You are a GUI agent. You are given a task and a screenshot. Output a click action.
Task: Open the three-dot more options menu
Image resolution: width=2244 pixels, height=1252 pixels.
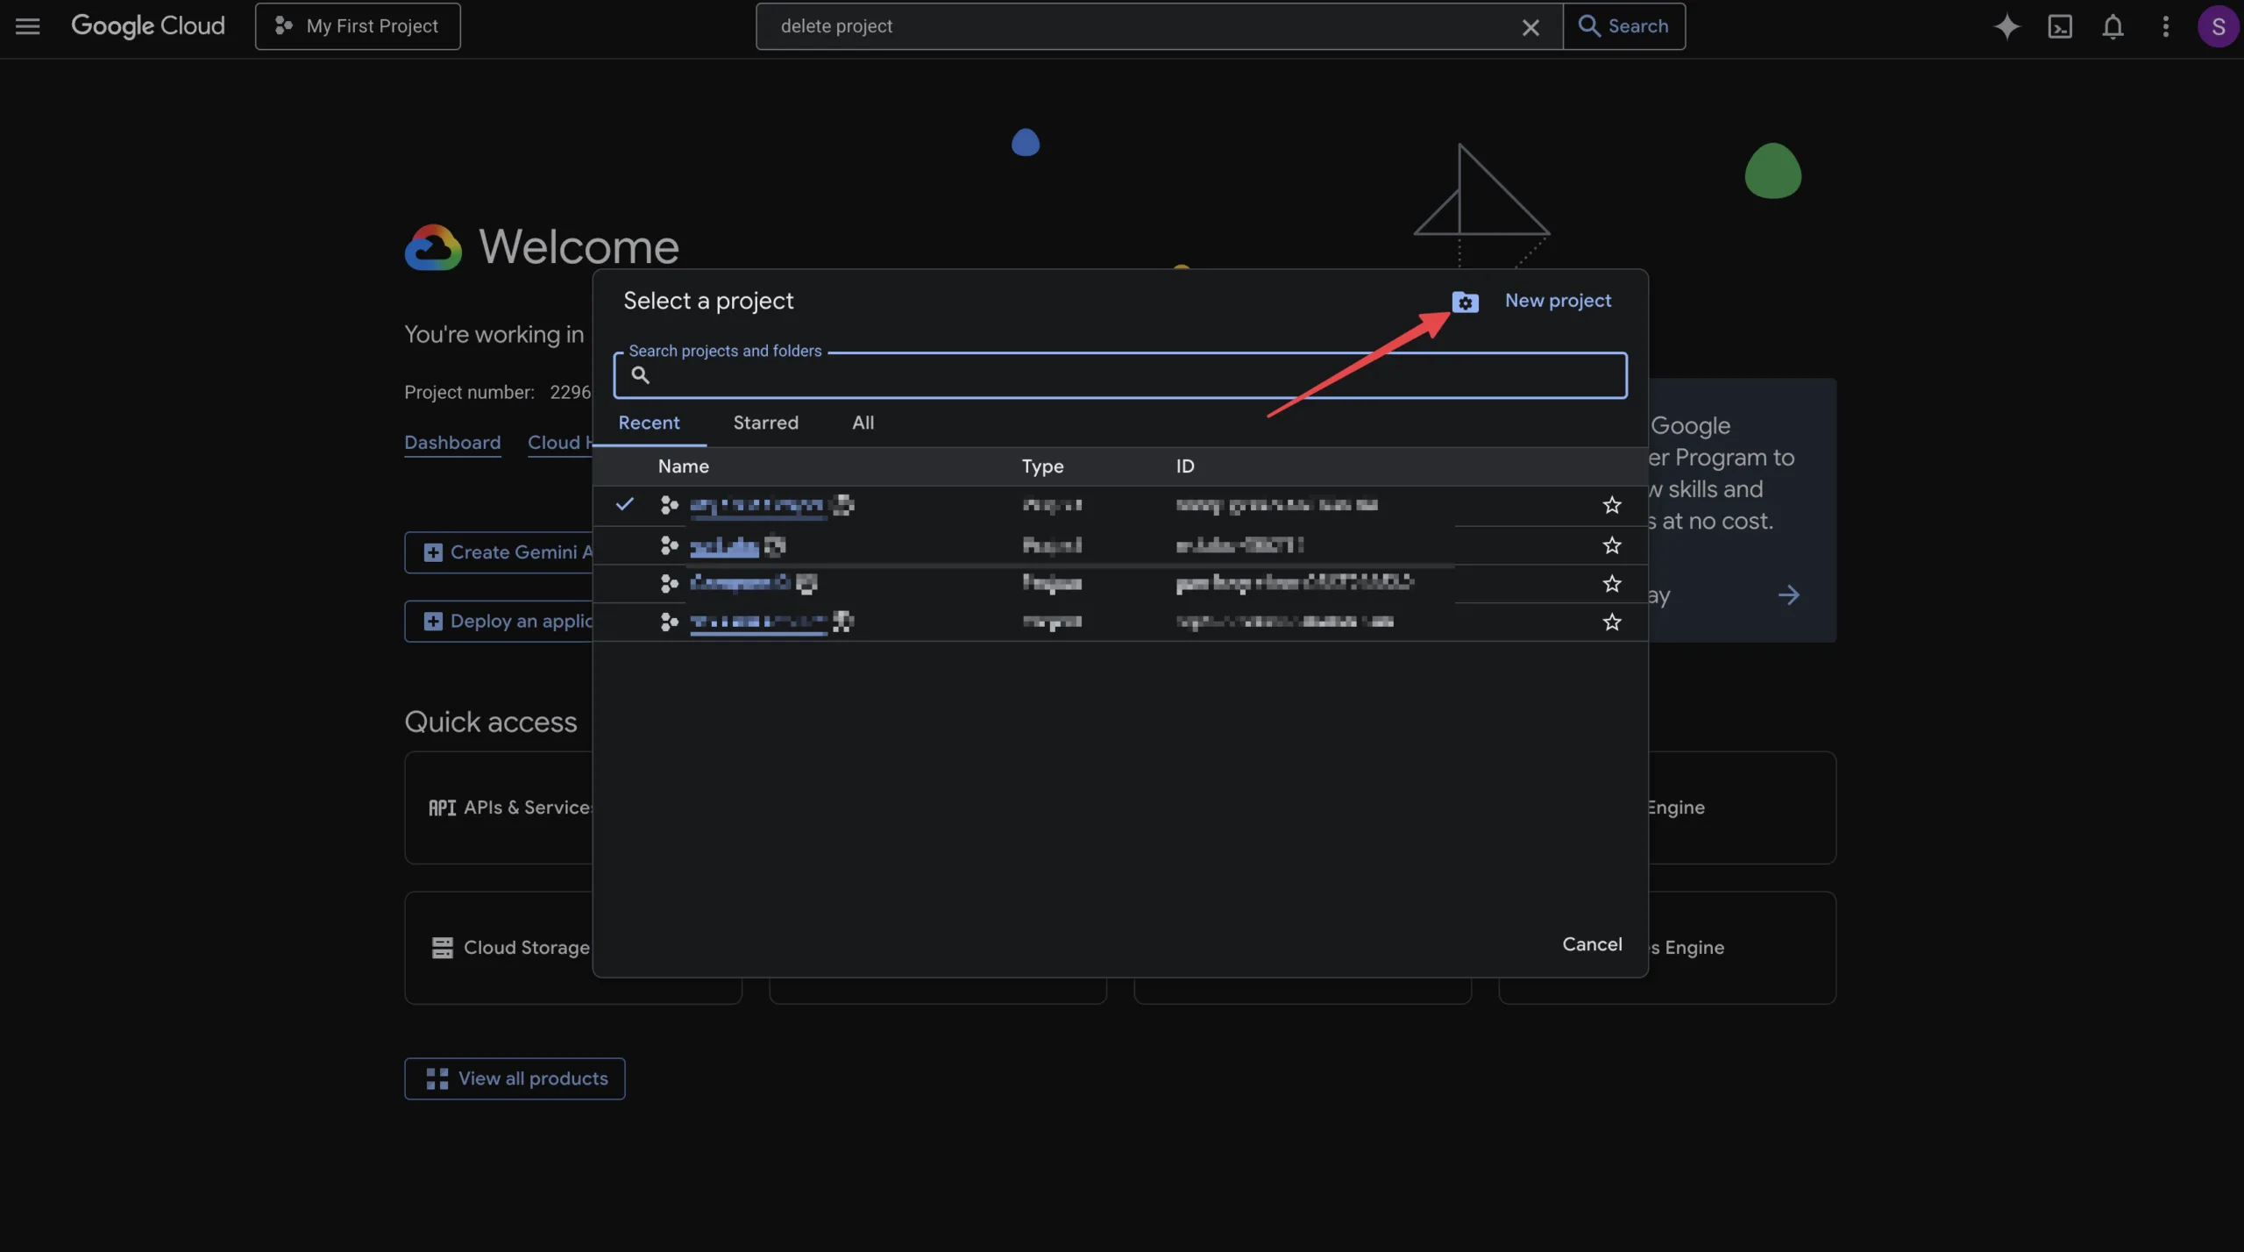pyautogui.click(x=2165, y=26)
